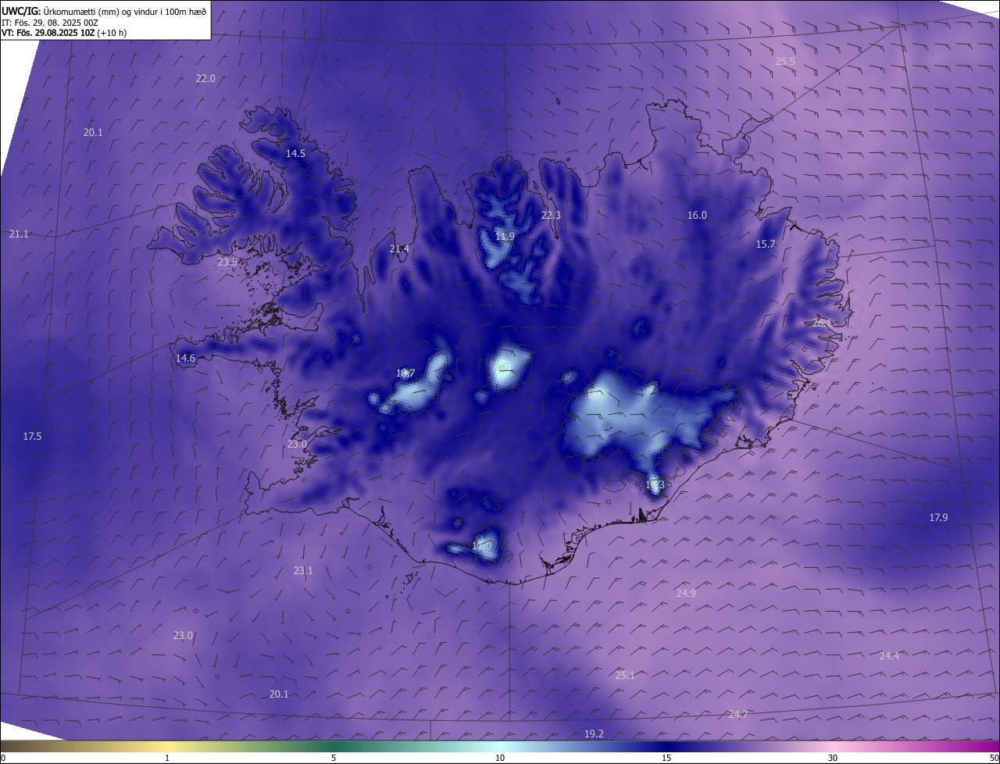1000x764 pixels.
Task: Click the title text "UWC/IG: Úrkomumætti (mm)"
Action: (60, 11)
